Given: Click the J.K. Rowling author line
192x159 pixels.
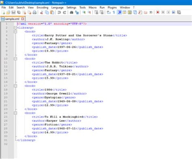Looking at the screenshot, I should click(x=58, y=39).
